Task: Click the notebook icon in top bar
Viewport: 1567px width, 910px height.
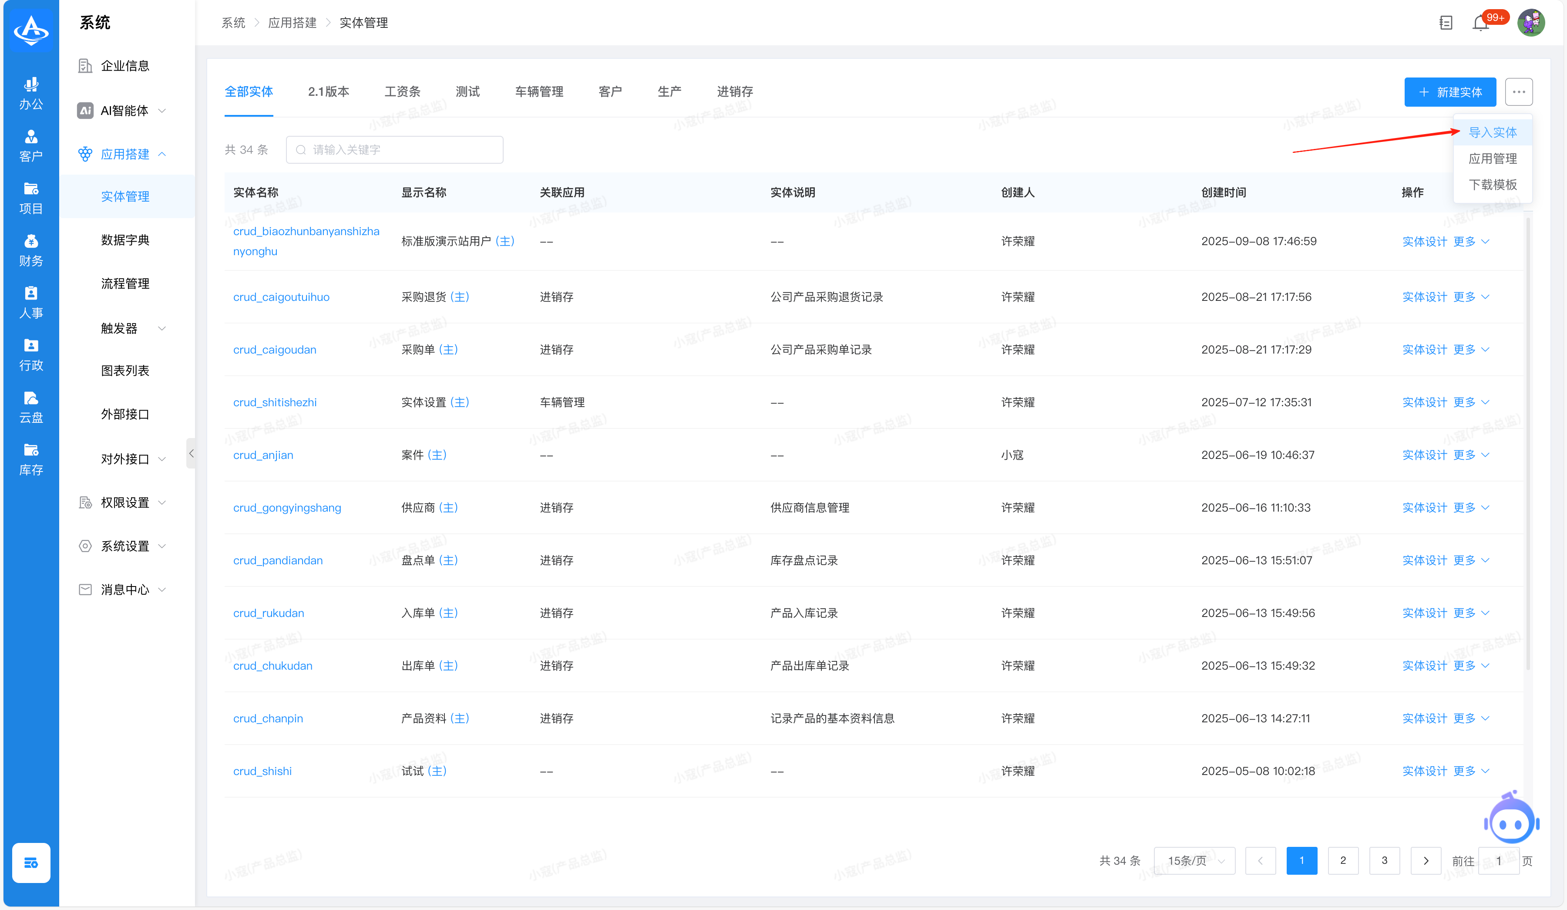Action: 1446,23
